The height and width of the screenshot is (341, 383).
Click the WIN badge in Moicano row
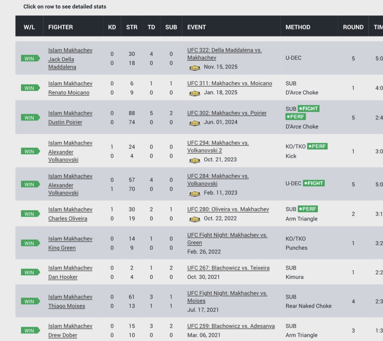[x=30, y=88]
